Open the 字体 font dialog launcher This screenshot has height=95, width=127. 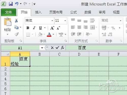pyautogui.click(x=66, y=41)
